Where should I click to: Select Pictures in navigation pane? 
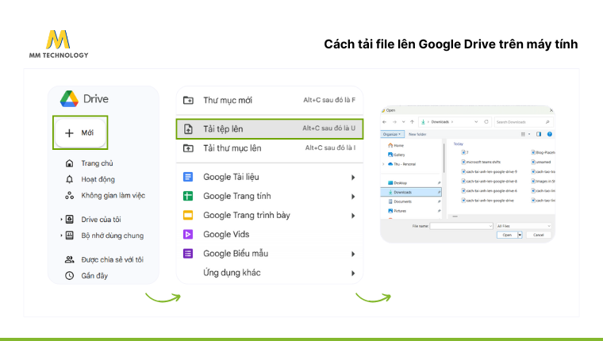[411, 211]
